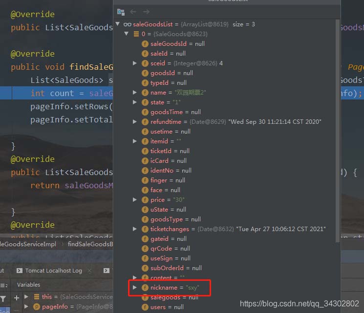Expand the price field node
The image size is (364, 313).
point(135,200)
